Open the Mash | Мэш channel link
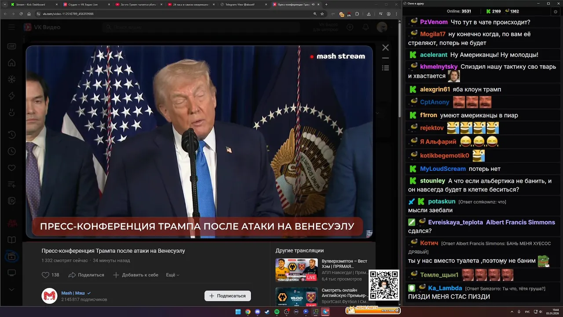 coord(73,293)
